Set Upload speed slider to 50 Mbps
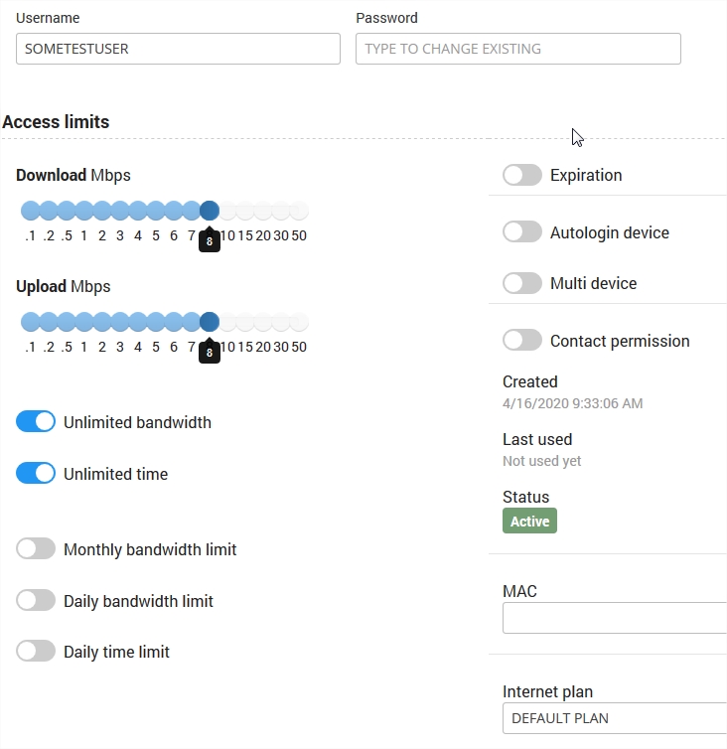This screenshot has width=727, height=749. pos(299,322)
